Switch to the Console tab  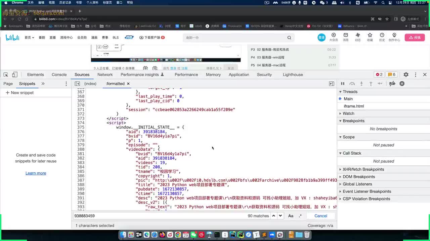point(59,75)
